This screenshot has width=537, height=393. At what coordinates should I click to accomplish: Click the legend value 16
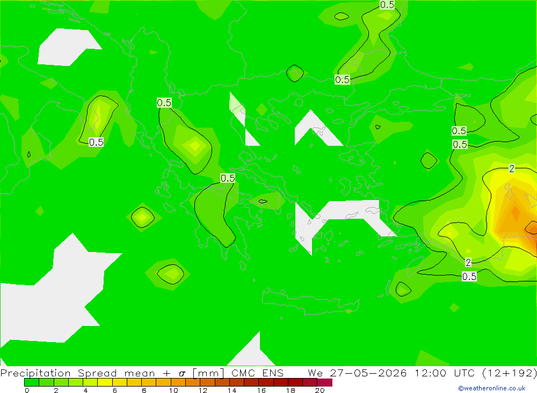coord(262,390)
